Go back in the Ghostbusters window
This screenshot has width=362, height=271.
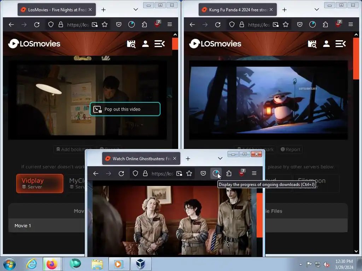96,173
